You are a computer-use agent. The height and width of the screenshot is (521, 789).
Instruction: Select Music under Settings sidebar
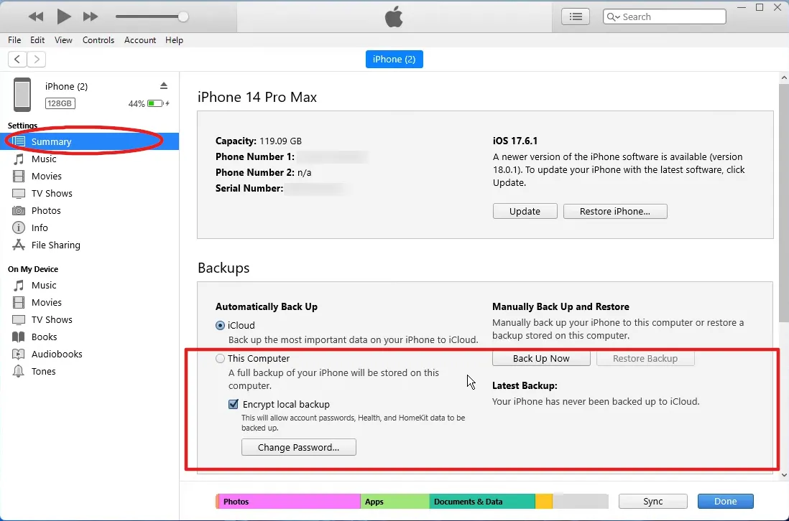(45, 159)
